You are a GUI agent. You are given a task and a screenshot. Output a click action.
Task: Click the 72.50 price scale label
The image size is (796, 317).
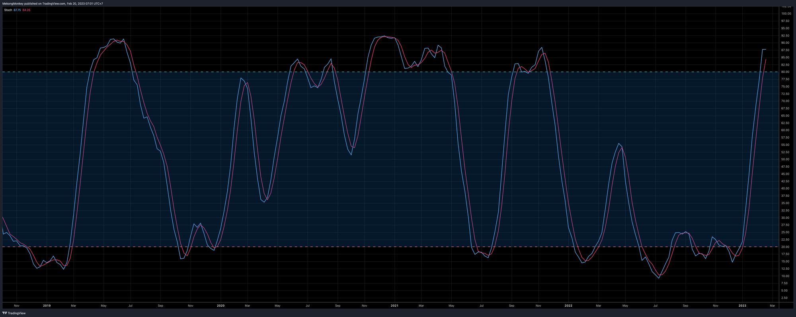pos(786,94)
